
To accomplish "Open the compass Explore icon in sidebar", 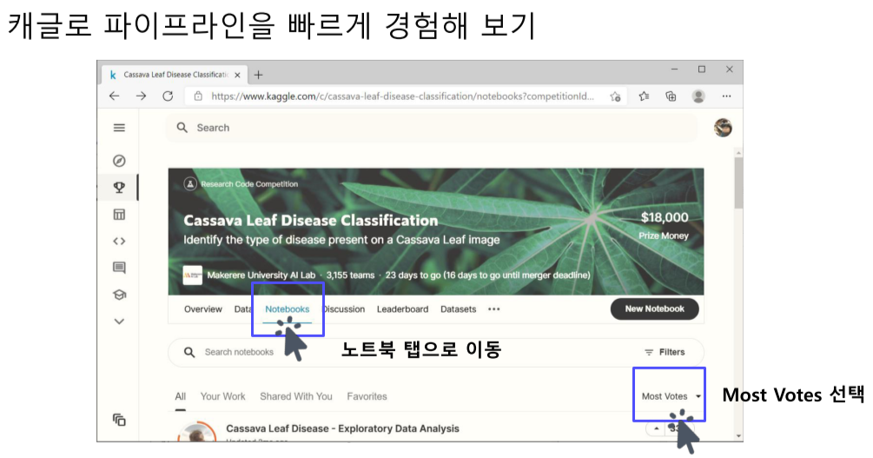I will pyautogui.click(x=119, y=161).
